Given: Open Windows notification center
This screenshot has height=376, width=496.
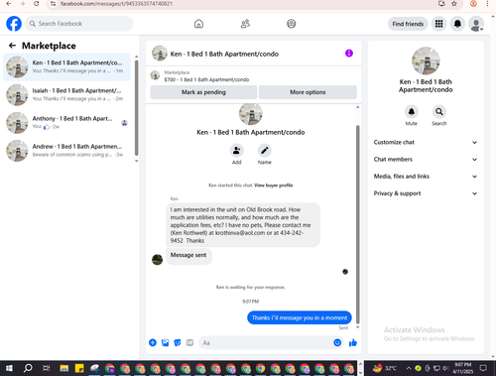Looking at the screenshot, I should pos(483,368).
